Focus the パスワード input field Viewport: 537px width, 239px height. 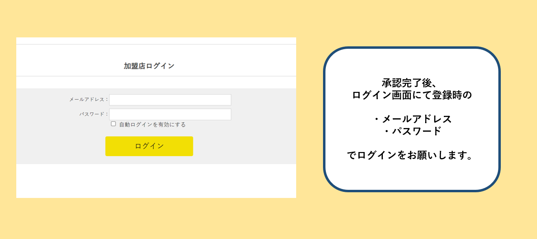tap(170, 114)
